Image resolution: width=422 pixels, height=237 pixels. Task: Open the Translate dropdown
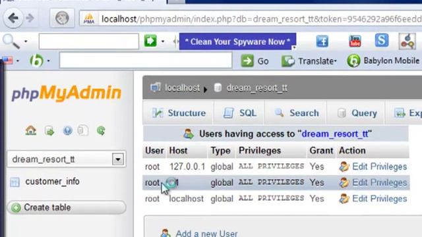click(309, 61)
